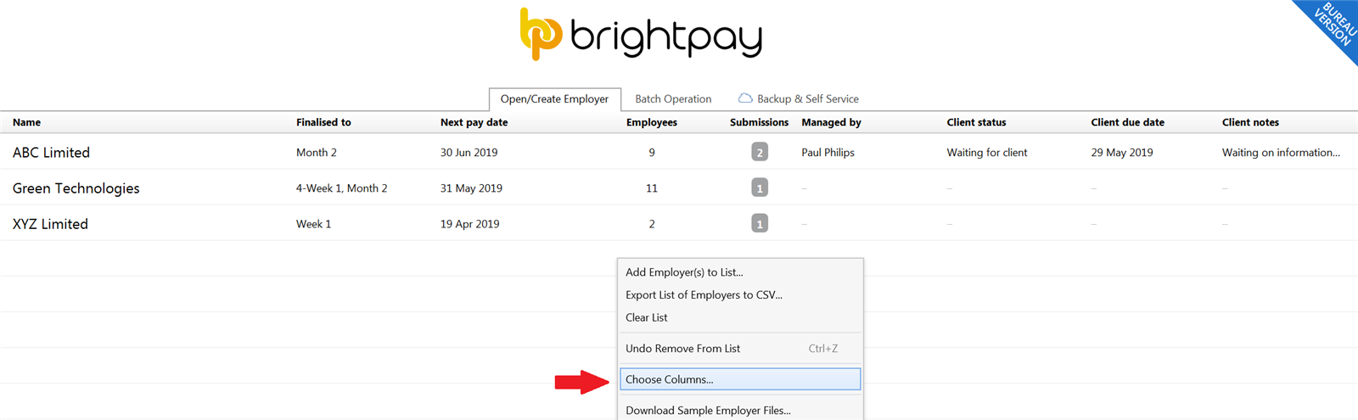Click 'Waiting for client' status cell
This screenshot has width=1358, height=420.
[987, 153]
